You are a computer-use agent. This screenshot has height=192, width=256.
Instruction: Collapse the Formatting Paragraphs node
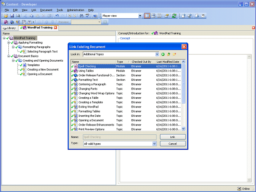(x=13, y=47)
